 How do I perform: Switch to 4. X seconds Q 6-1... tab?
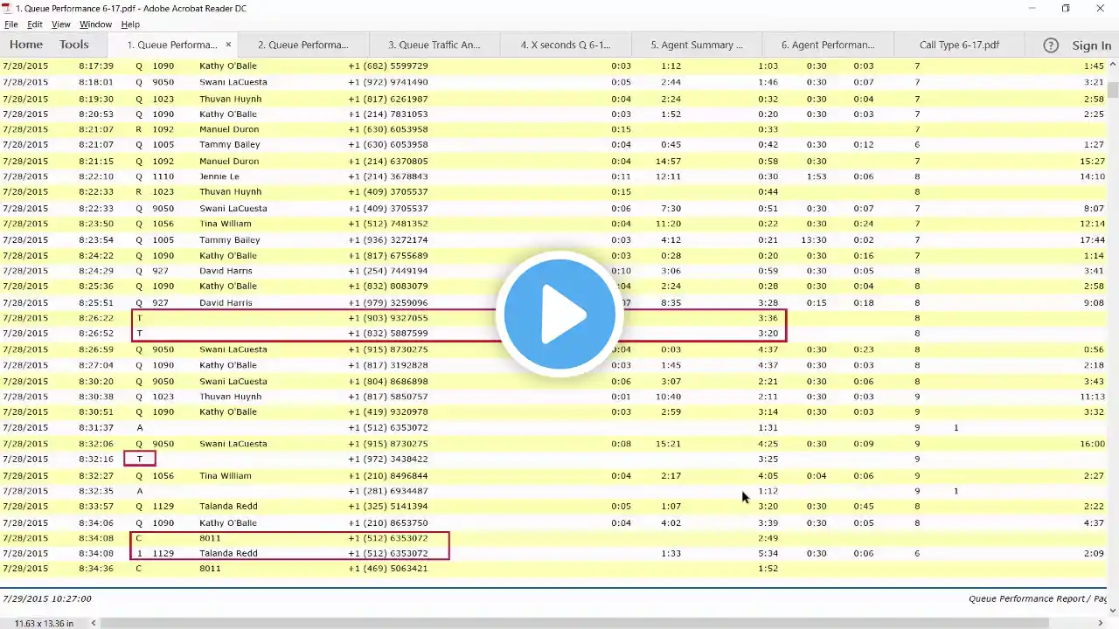(566, 45)
